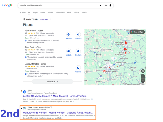The height and width of the screenshot is (122, 163).
Task: Switch to the News tab
Action: (69, 13)
